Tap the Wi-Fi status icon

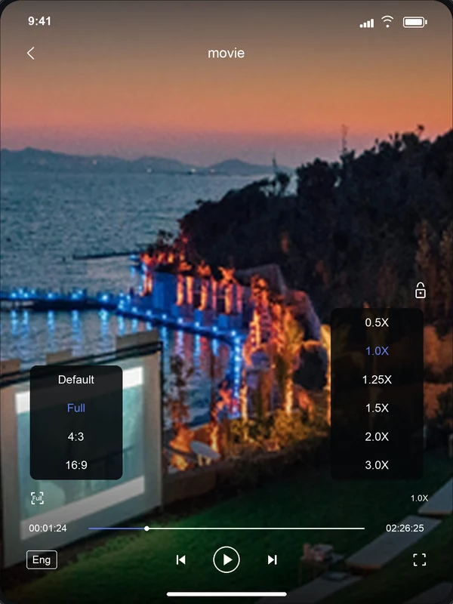coord(387,22)
